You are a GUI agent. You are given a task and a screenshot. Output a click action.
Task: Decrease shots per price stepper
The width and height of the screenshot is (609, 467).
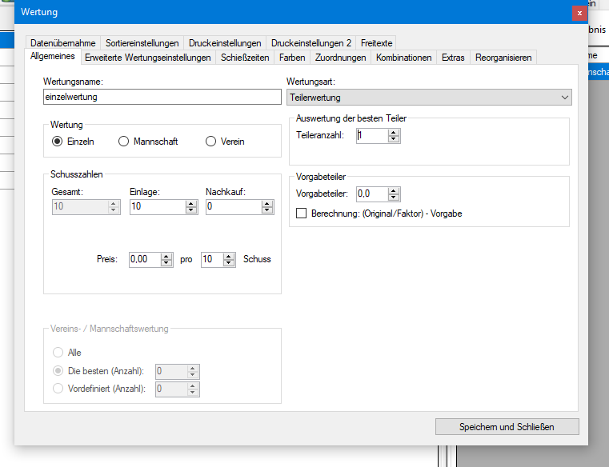pos(230,263)
